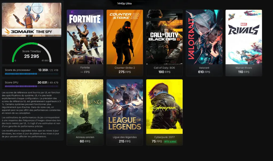
Task: Click the orange 3DMark logo icon
Action: click(x=7, y=31)
